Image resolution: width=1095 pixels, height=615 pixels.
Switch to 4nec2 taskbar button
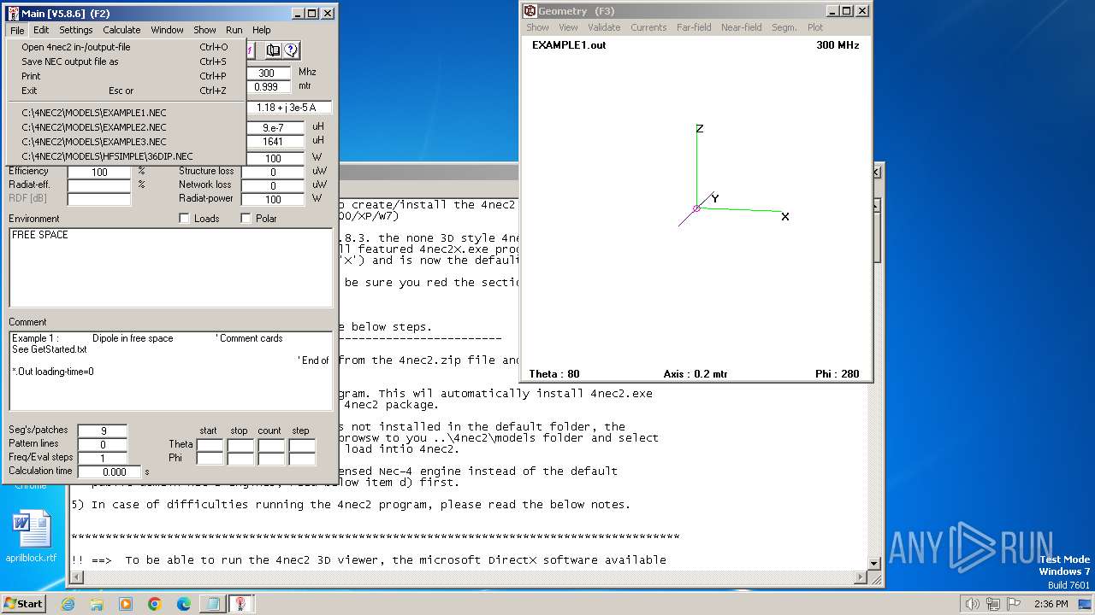point(241,604)
